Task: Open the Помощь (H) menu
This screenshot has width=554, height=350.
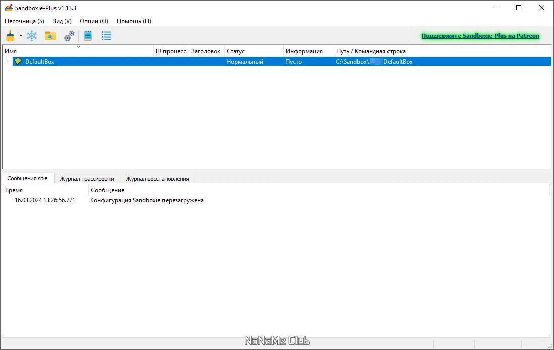Action: tap(134, 21)
